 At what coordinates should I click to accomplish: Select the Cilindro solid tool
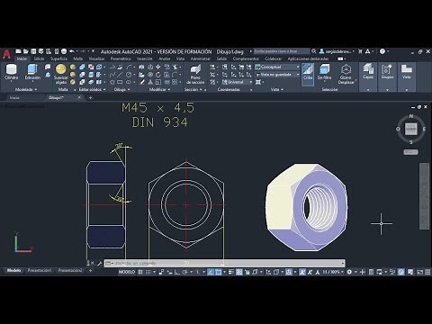pyautogui.click(x=12, y=72)
